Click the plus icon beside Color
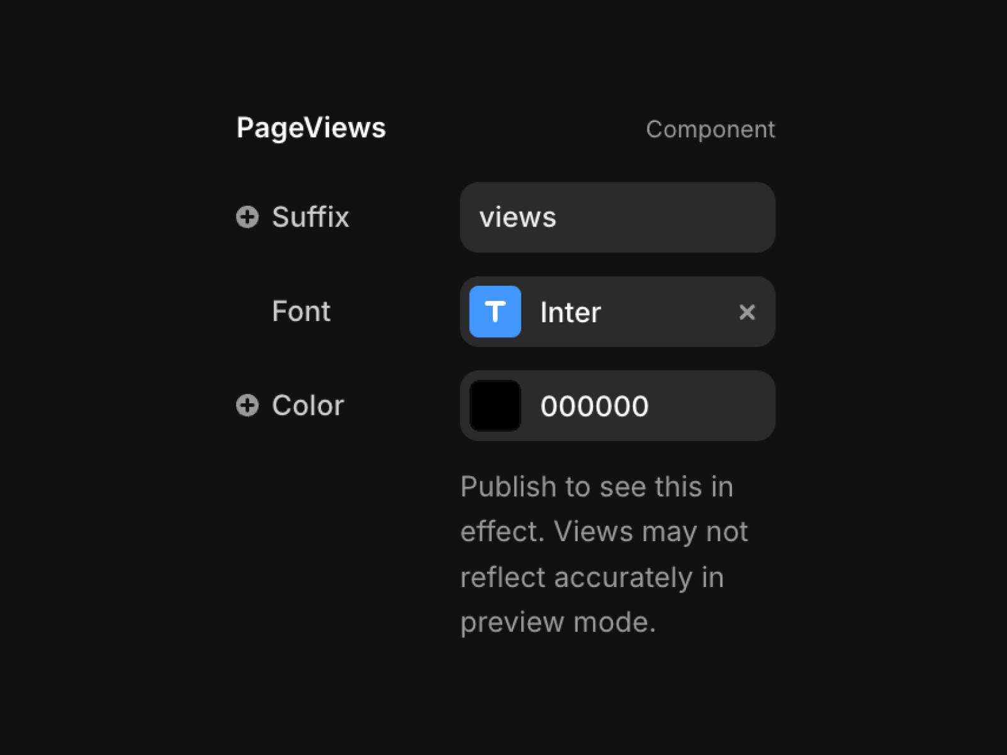 tap(247, 405)
